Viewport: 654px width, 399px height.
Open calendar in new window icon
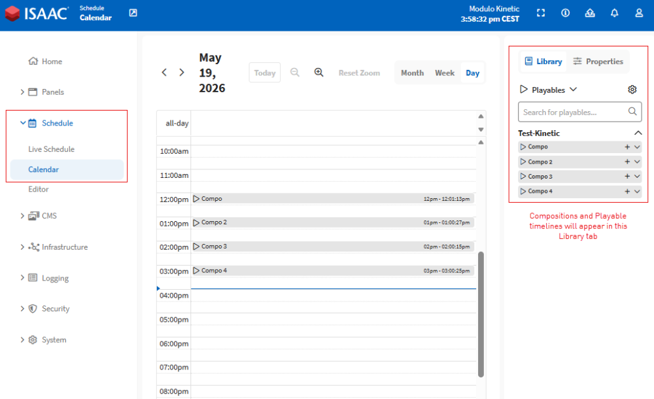[x=133, y=13]
